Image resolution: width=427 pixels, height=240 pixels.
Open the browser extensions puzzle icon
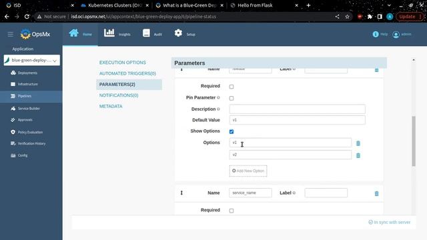coord(370,17)
